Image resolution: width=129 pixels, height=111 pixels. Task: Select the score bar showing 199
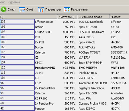17,26
